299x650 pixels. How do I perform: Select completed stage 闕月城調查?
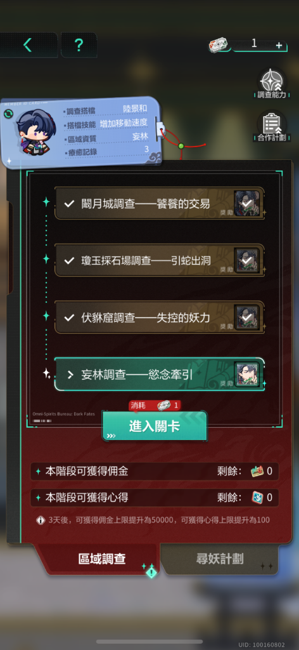[160, 203]
